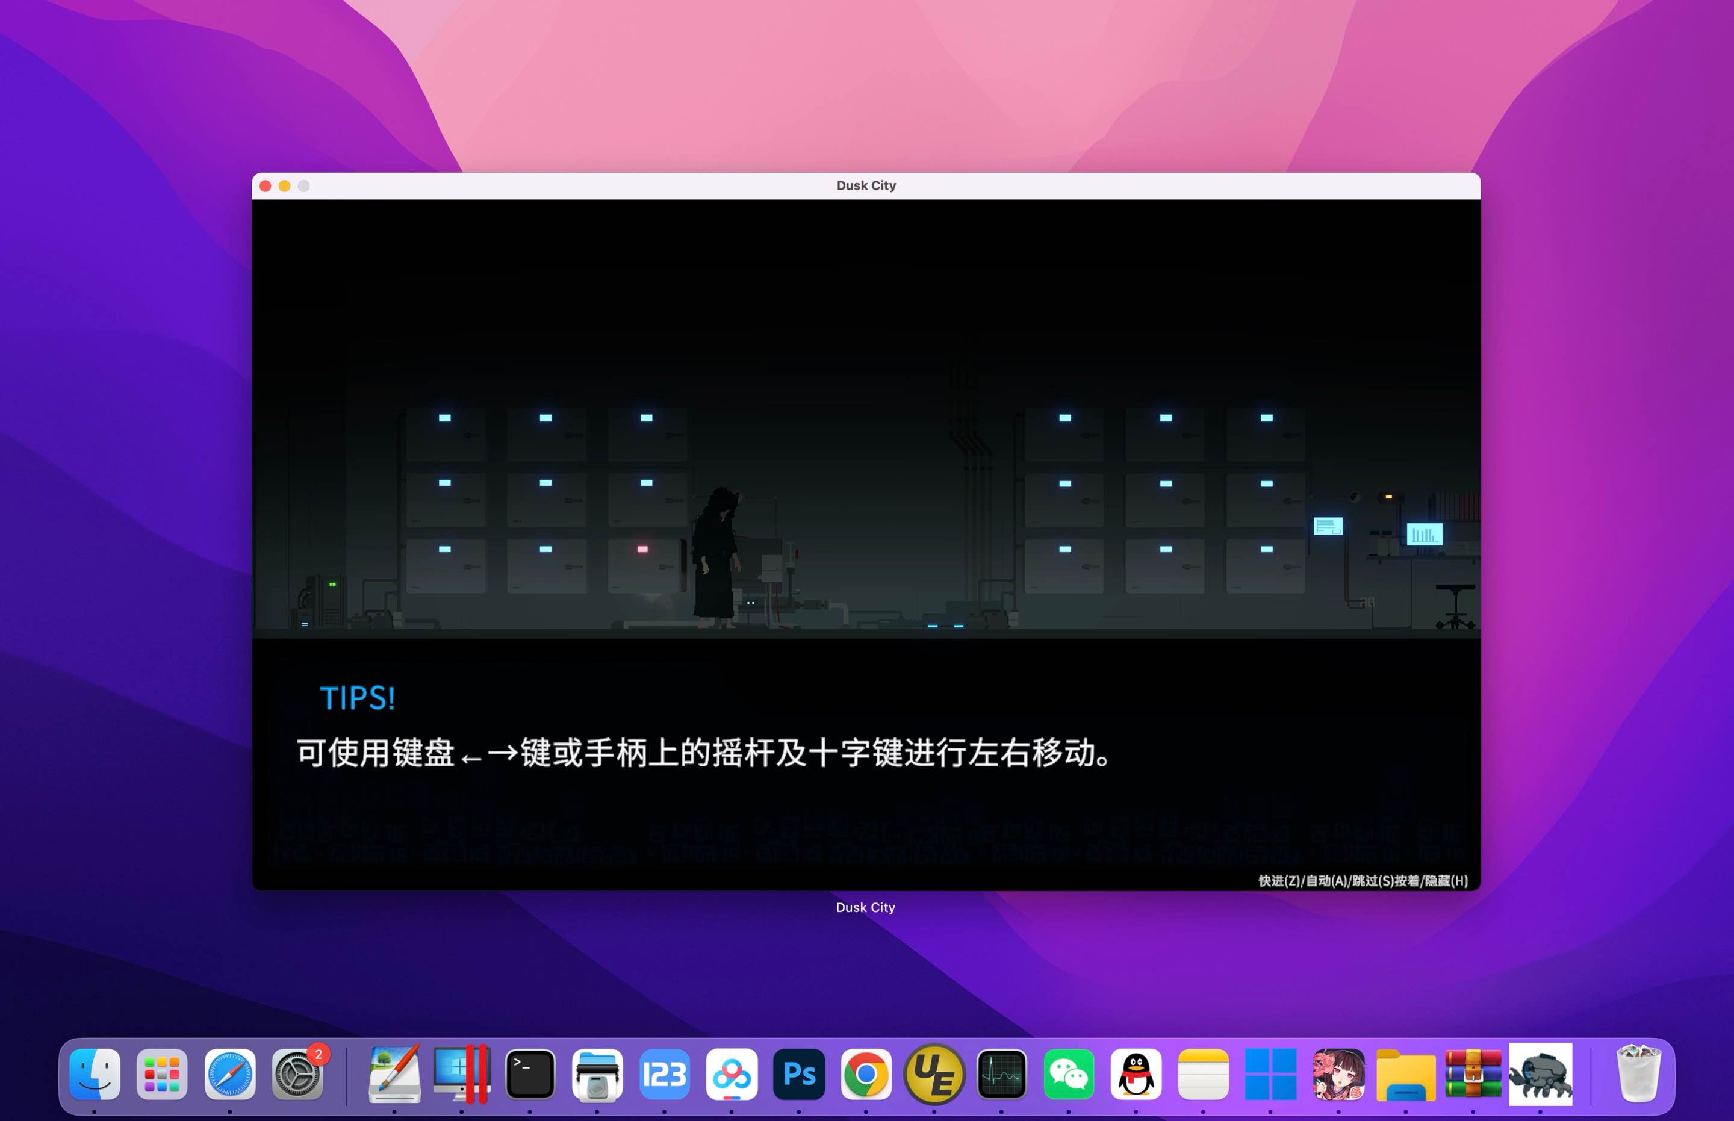
Task: Open UltraEdit dock icon
Action: [x=934, y=1073]
